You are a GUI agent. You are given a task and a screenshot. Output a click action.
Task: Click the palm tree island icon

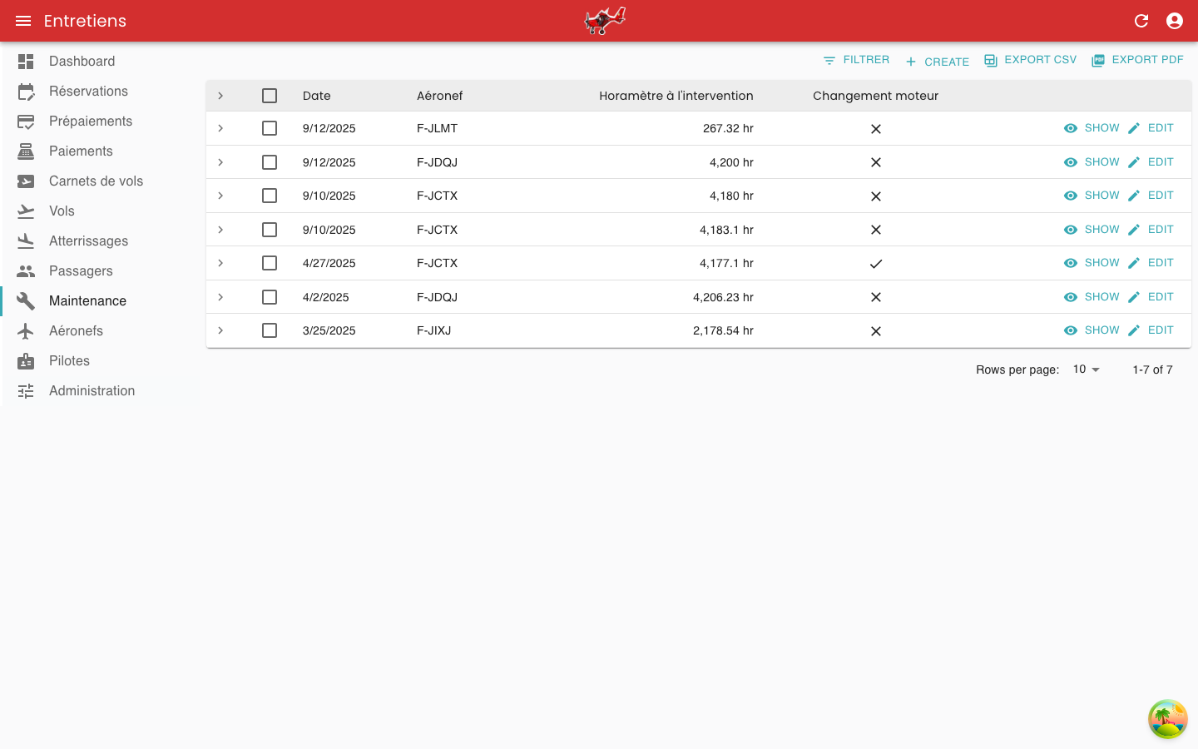[x=1168, y=719]
